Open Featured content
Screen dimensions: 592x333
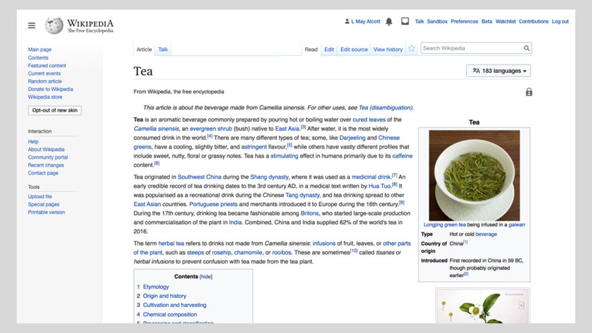click(47, 66)
